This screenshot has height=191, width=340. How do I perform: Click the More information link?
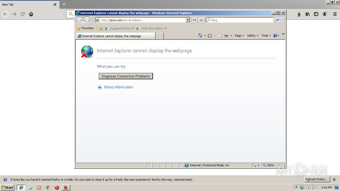(119, 87)
